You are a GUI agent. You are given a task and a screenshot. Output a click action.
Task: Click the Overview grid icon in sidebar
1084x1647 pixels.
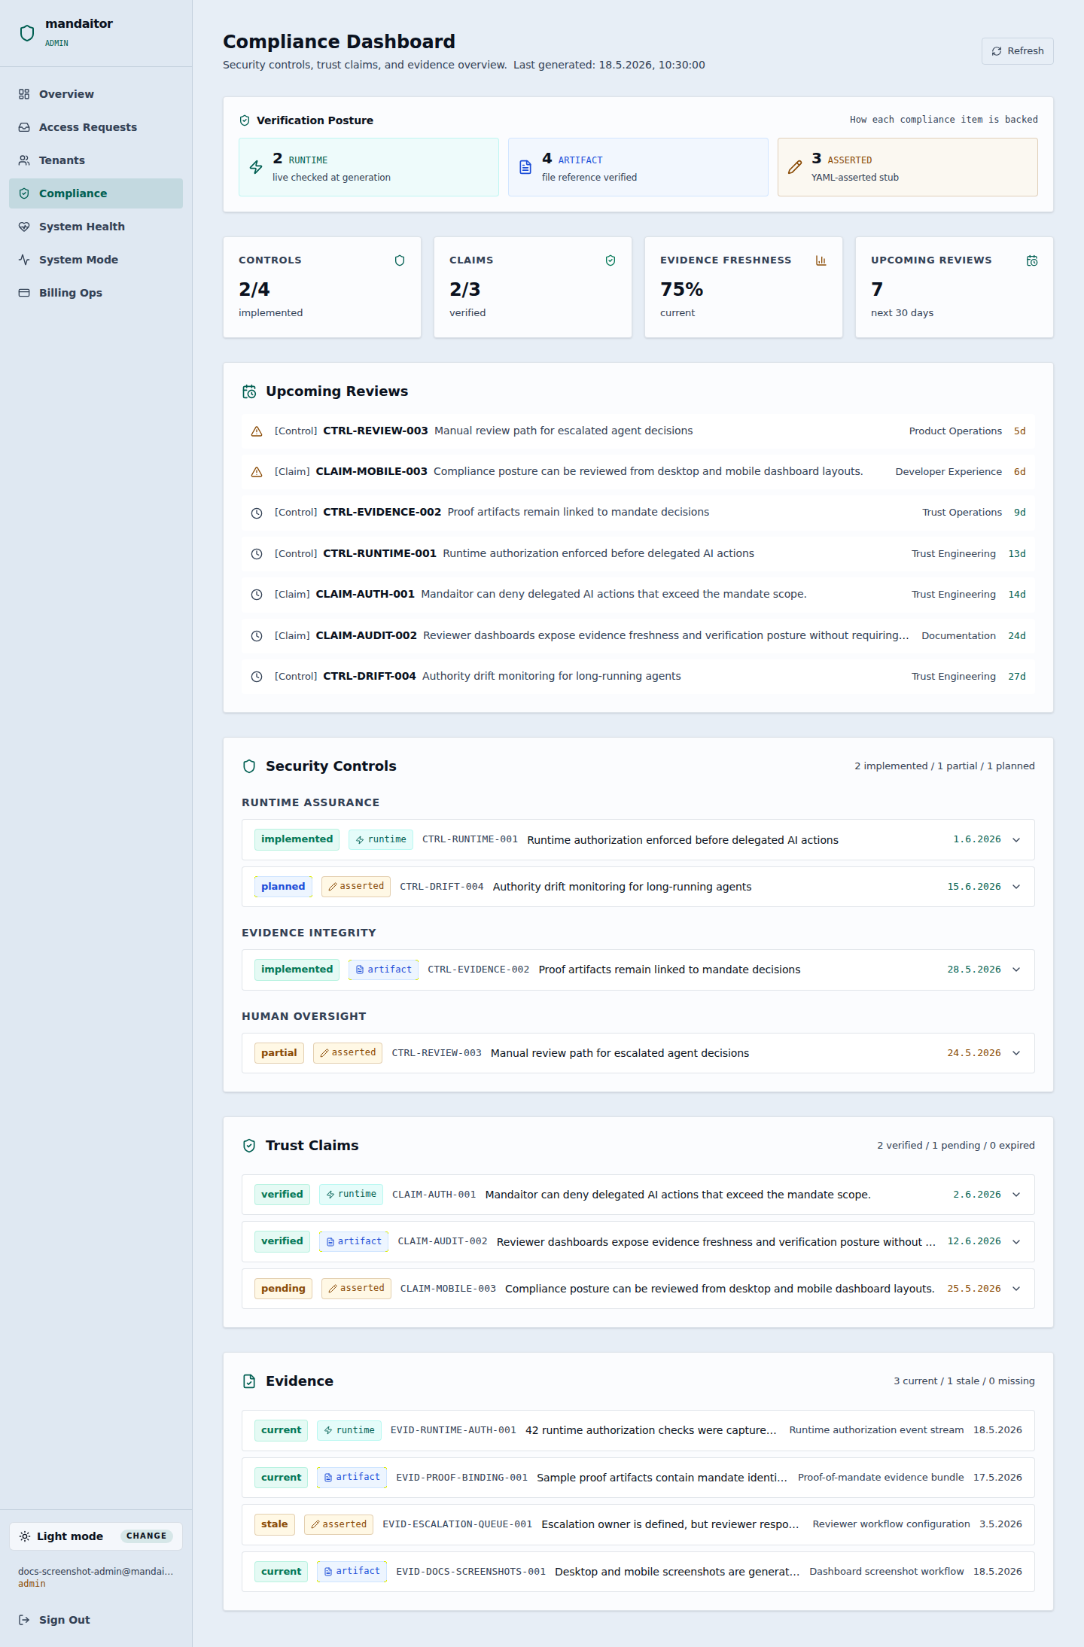[24, 94]
